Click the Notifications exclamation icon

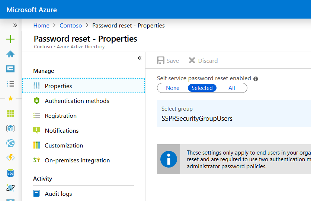pyautogui.click(x=36, y=130)
